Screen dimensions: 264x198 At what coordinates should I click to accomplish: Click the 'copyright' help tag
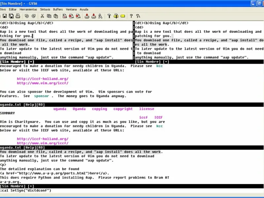[x=123, y=109]
